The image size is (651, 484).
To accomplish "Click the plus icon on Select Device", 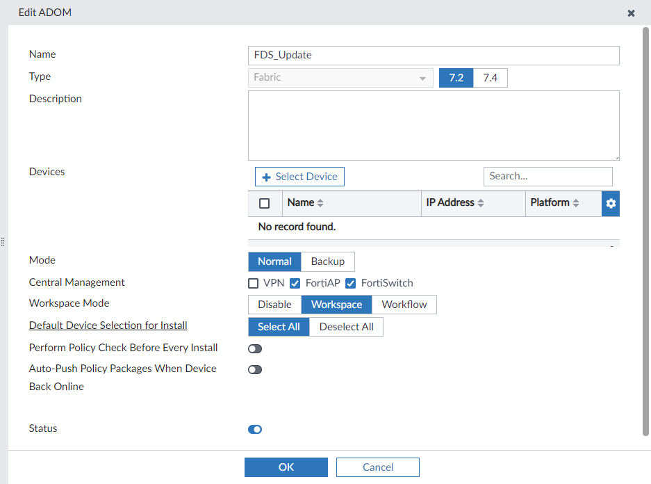I will point(266,177).
